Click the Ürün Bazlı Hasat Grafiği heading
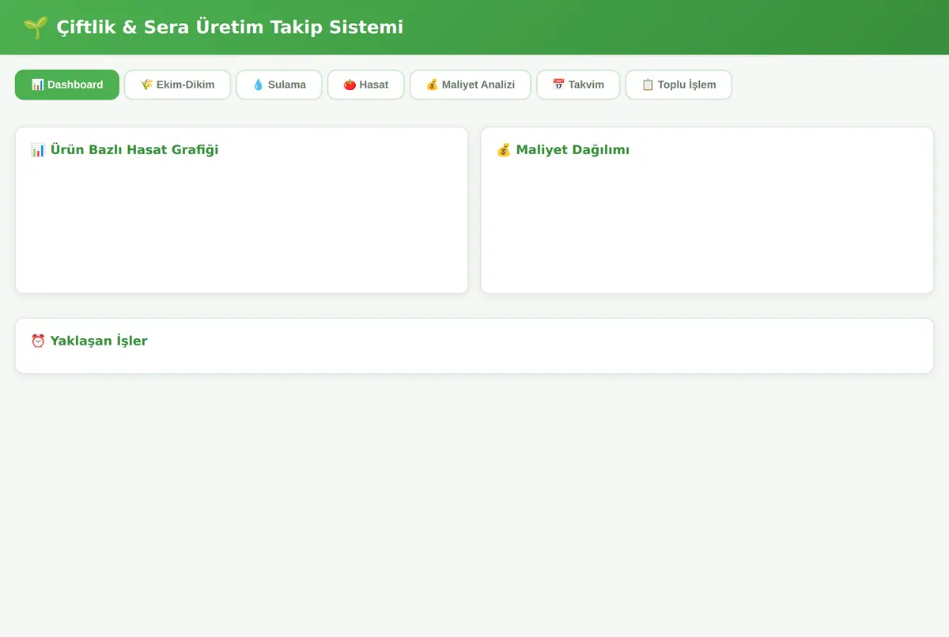This screenshot has width=949, height=637. [x=134, y=150]
